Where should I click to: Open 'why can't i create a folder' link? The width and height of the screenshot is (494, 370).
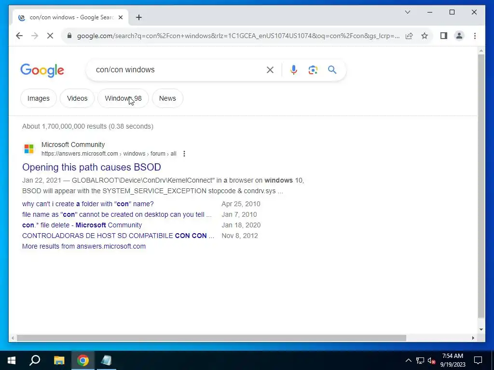click(88, 204)
